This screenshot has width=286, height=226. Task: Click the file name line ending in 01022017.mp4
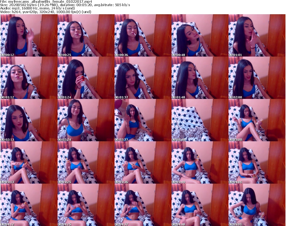tap(46, 2)
